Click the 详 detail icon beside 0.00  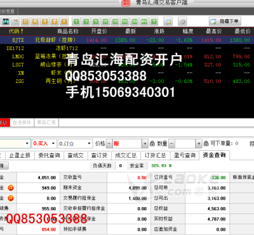[11, 198]
